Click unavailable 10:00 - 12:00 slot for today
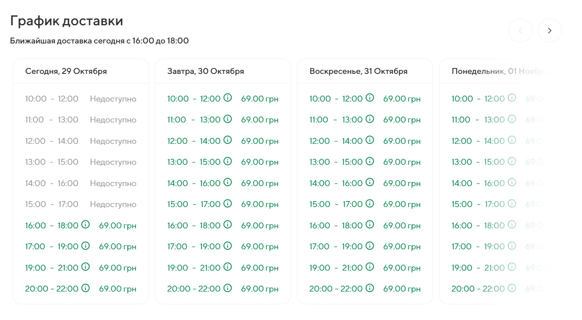582x320 pixels. click(52, 99)
